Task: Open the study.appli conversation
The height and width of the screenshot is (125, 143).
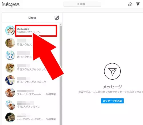Action: coord(31,31)
